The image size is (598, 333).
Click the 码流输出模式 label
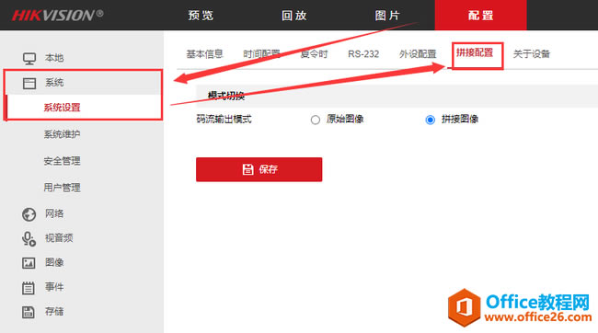[224, 119]
